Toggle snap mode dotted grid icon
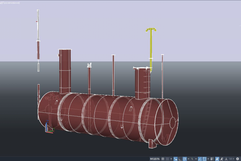 pyautogui.click(x=167, y=159)
